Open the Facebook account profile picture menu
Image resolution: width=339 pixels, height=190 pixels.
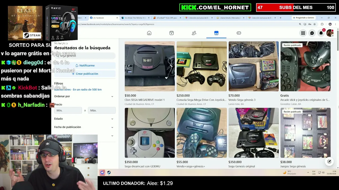pyautogui.click(x=330, y=33)
